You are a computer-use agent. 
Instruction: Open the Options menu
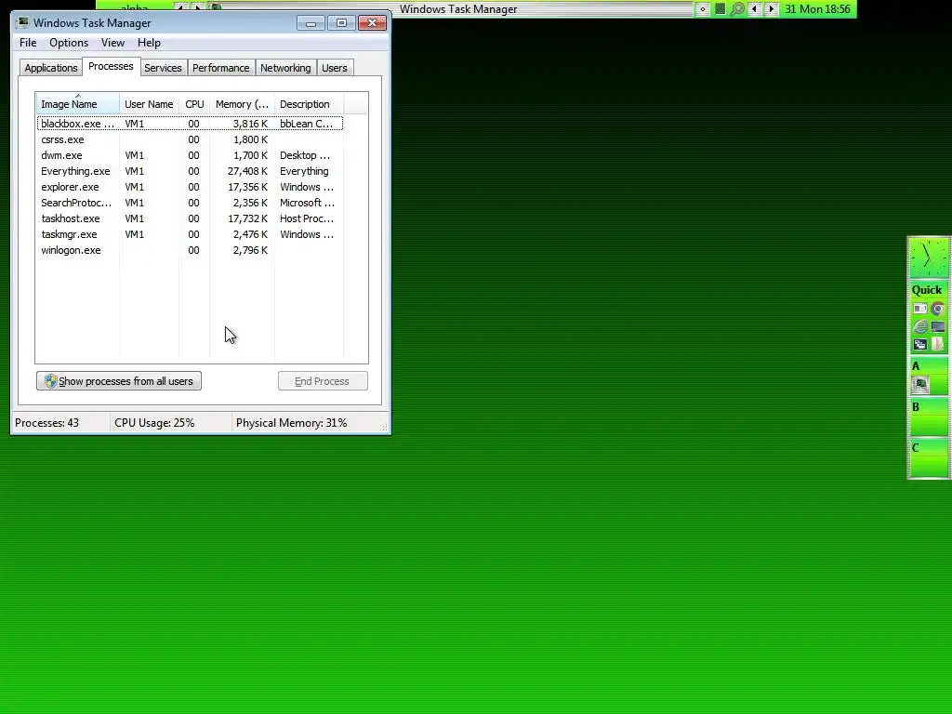[x=69, y=43]
